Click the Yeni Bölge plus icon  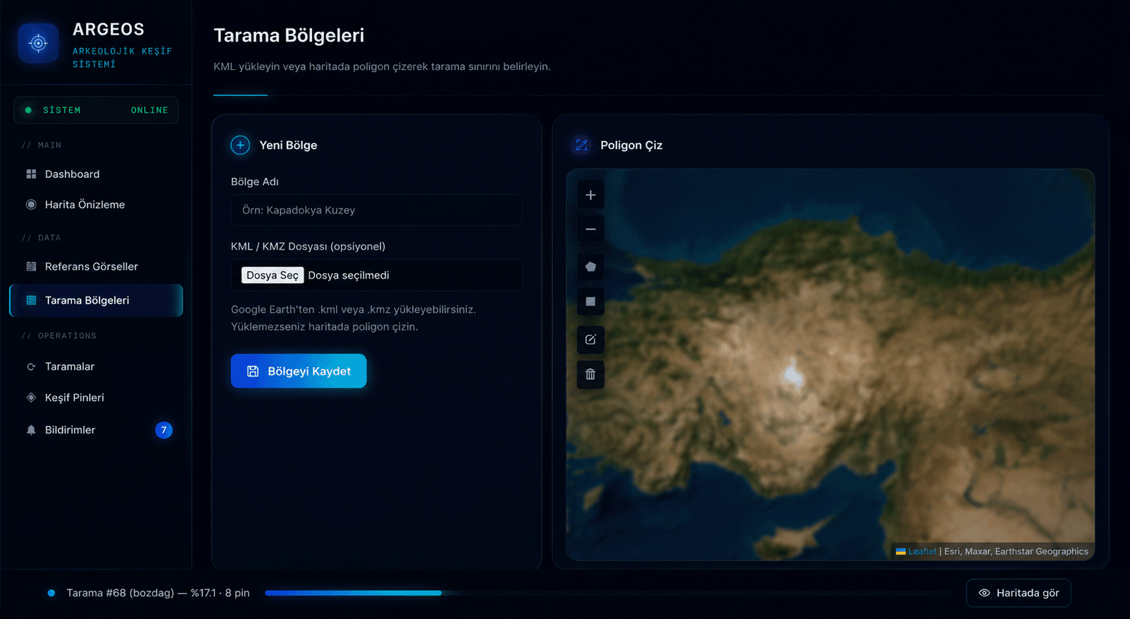click(240, 145)
